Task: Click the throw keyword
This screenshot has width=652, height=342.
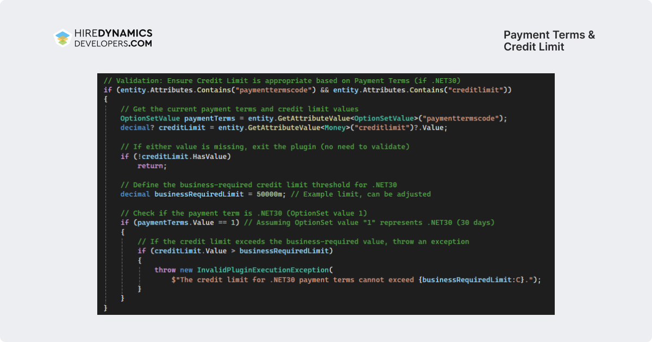Action: click(165, 270)
